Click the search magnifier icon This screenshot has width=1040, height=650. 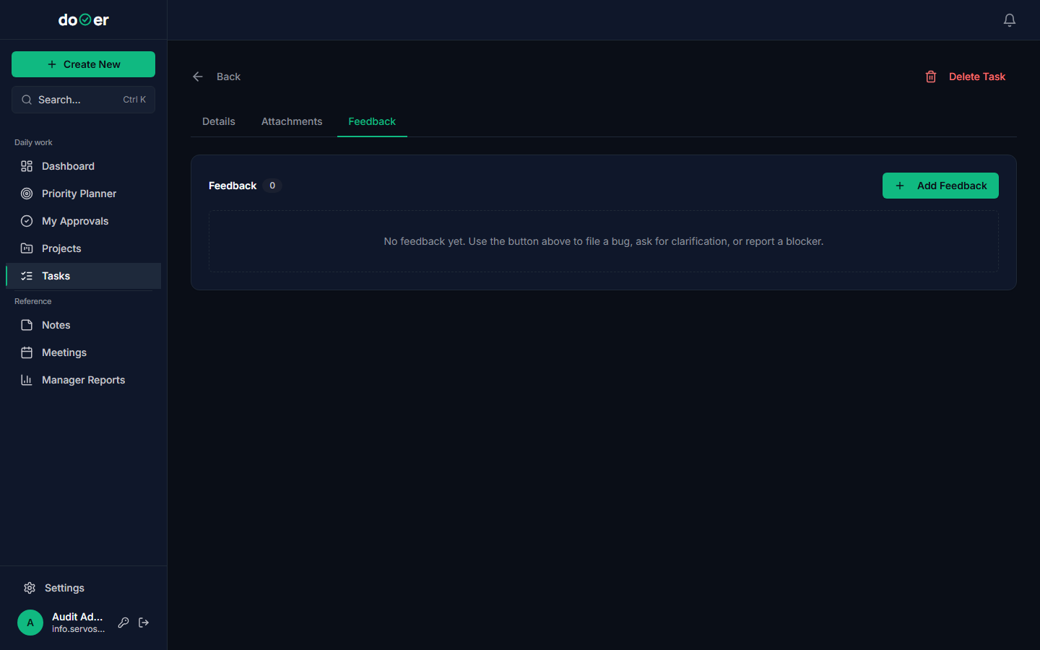[27, 100]
